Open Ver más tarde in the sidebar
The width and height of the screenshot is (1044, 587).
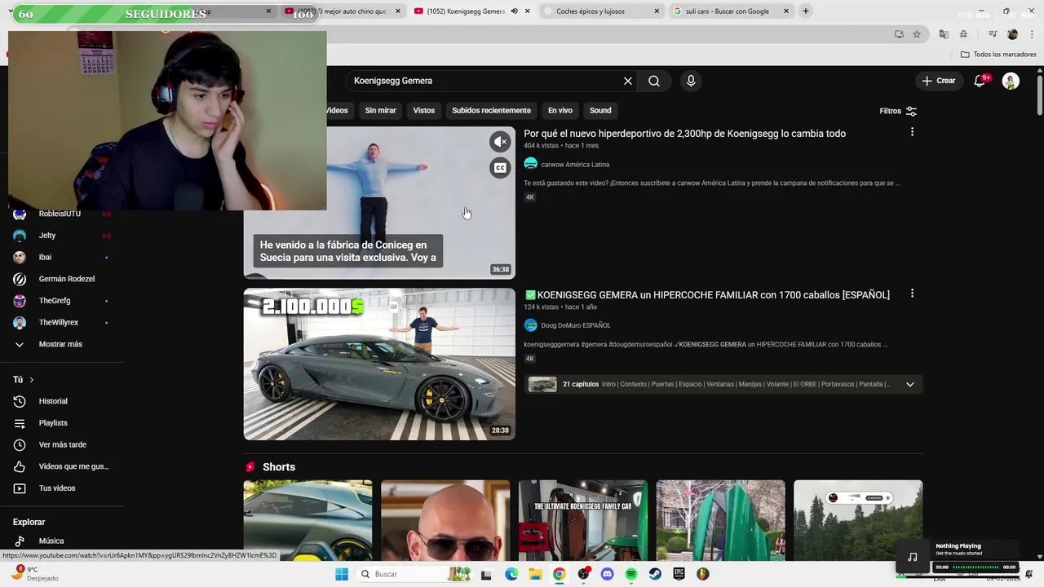point(62,444)
